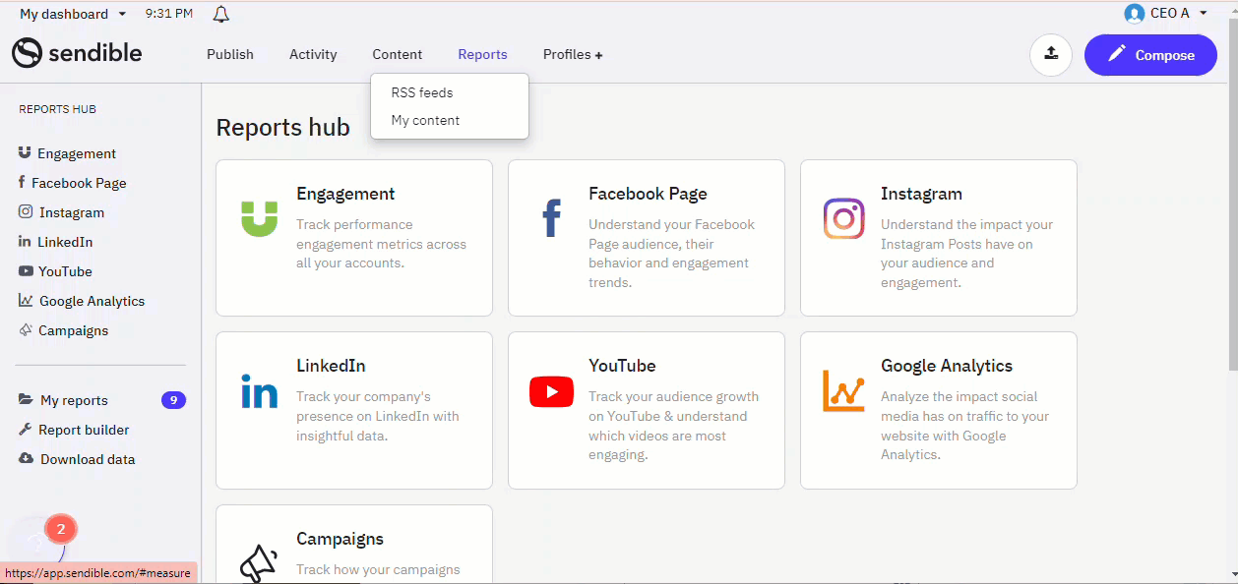This screenshot has height=584, width=1238.
Task: Click the Compose button
Action: click(1150, 55)
